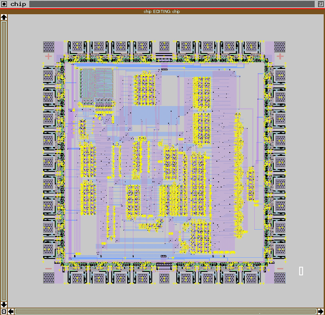325x315 pixels.
Task: Click the bottom-left corner bonding pad of the chip
Action: [49, 278]
